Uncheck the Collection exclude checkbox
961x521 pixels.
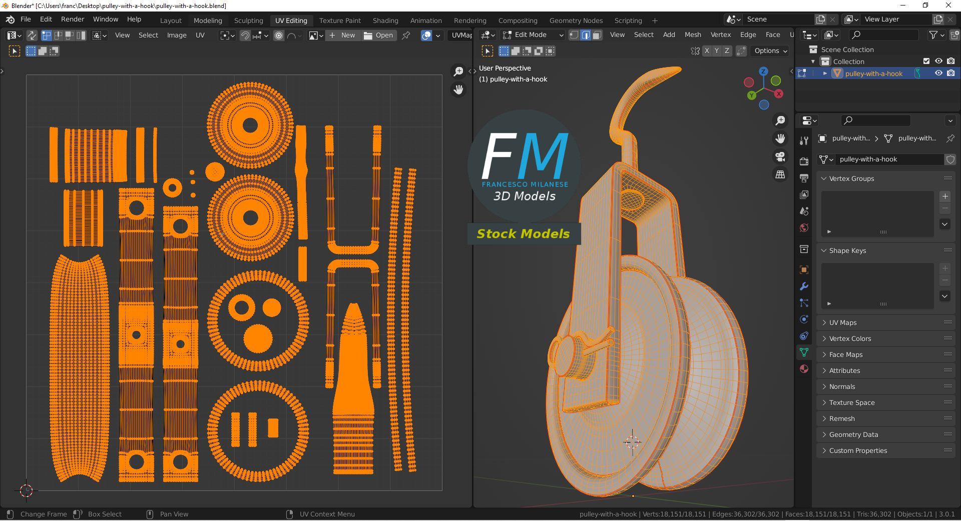click(926, 61)
